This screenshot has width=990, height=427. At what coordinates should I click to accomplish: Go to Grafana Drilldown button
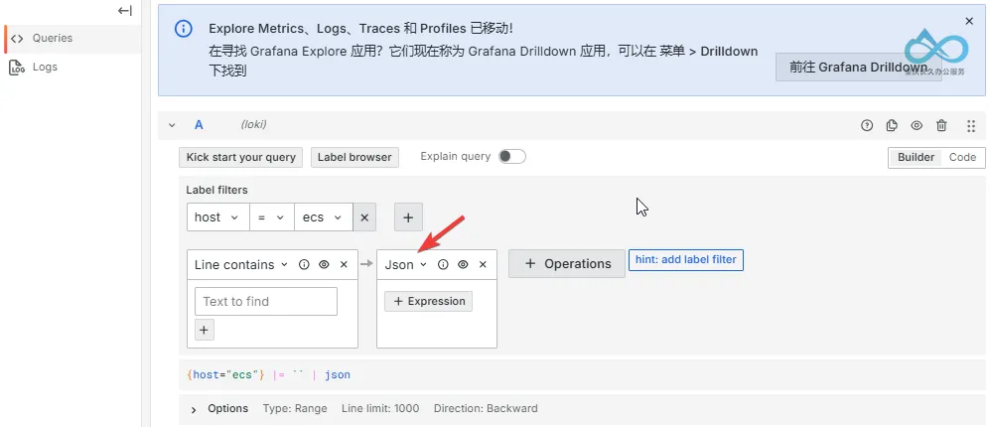coord(859,67)
